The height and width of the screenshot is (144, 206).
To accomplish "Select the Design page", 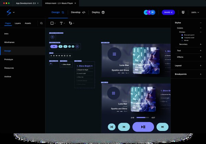I will tap(23, 51).
